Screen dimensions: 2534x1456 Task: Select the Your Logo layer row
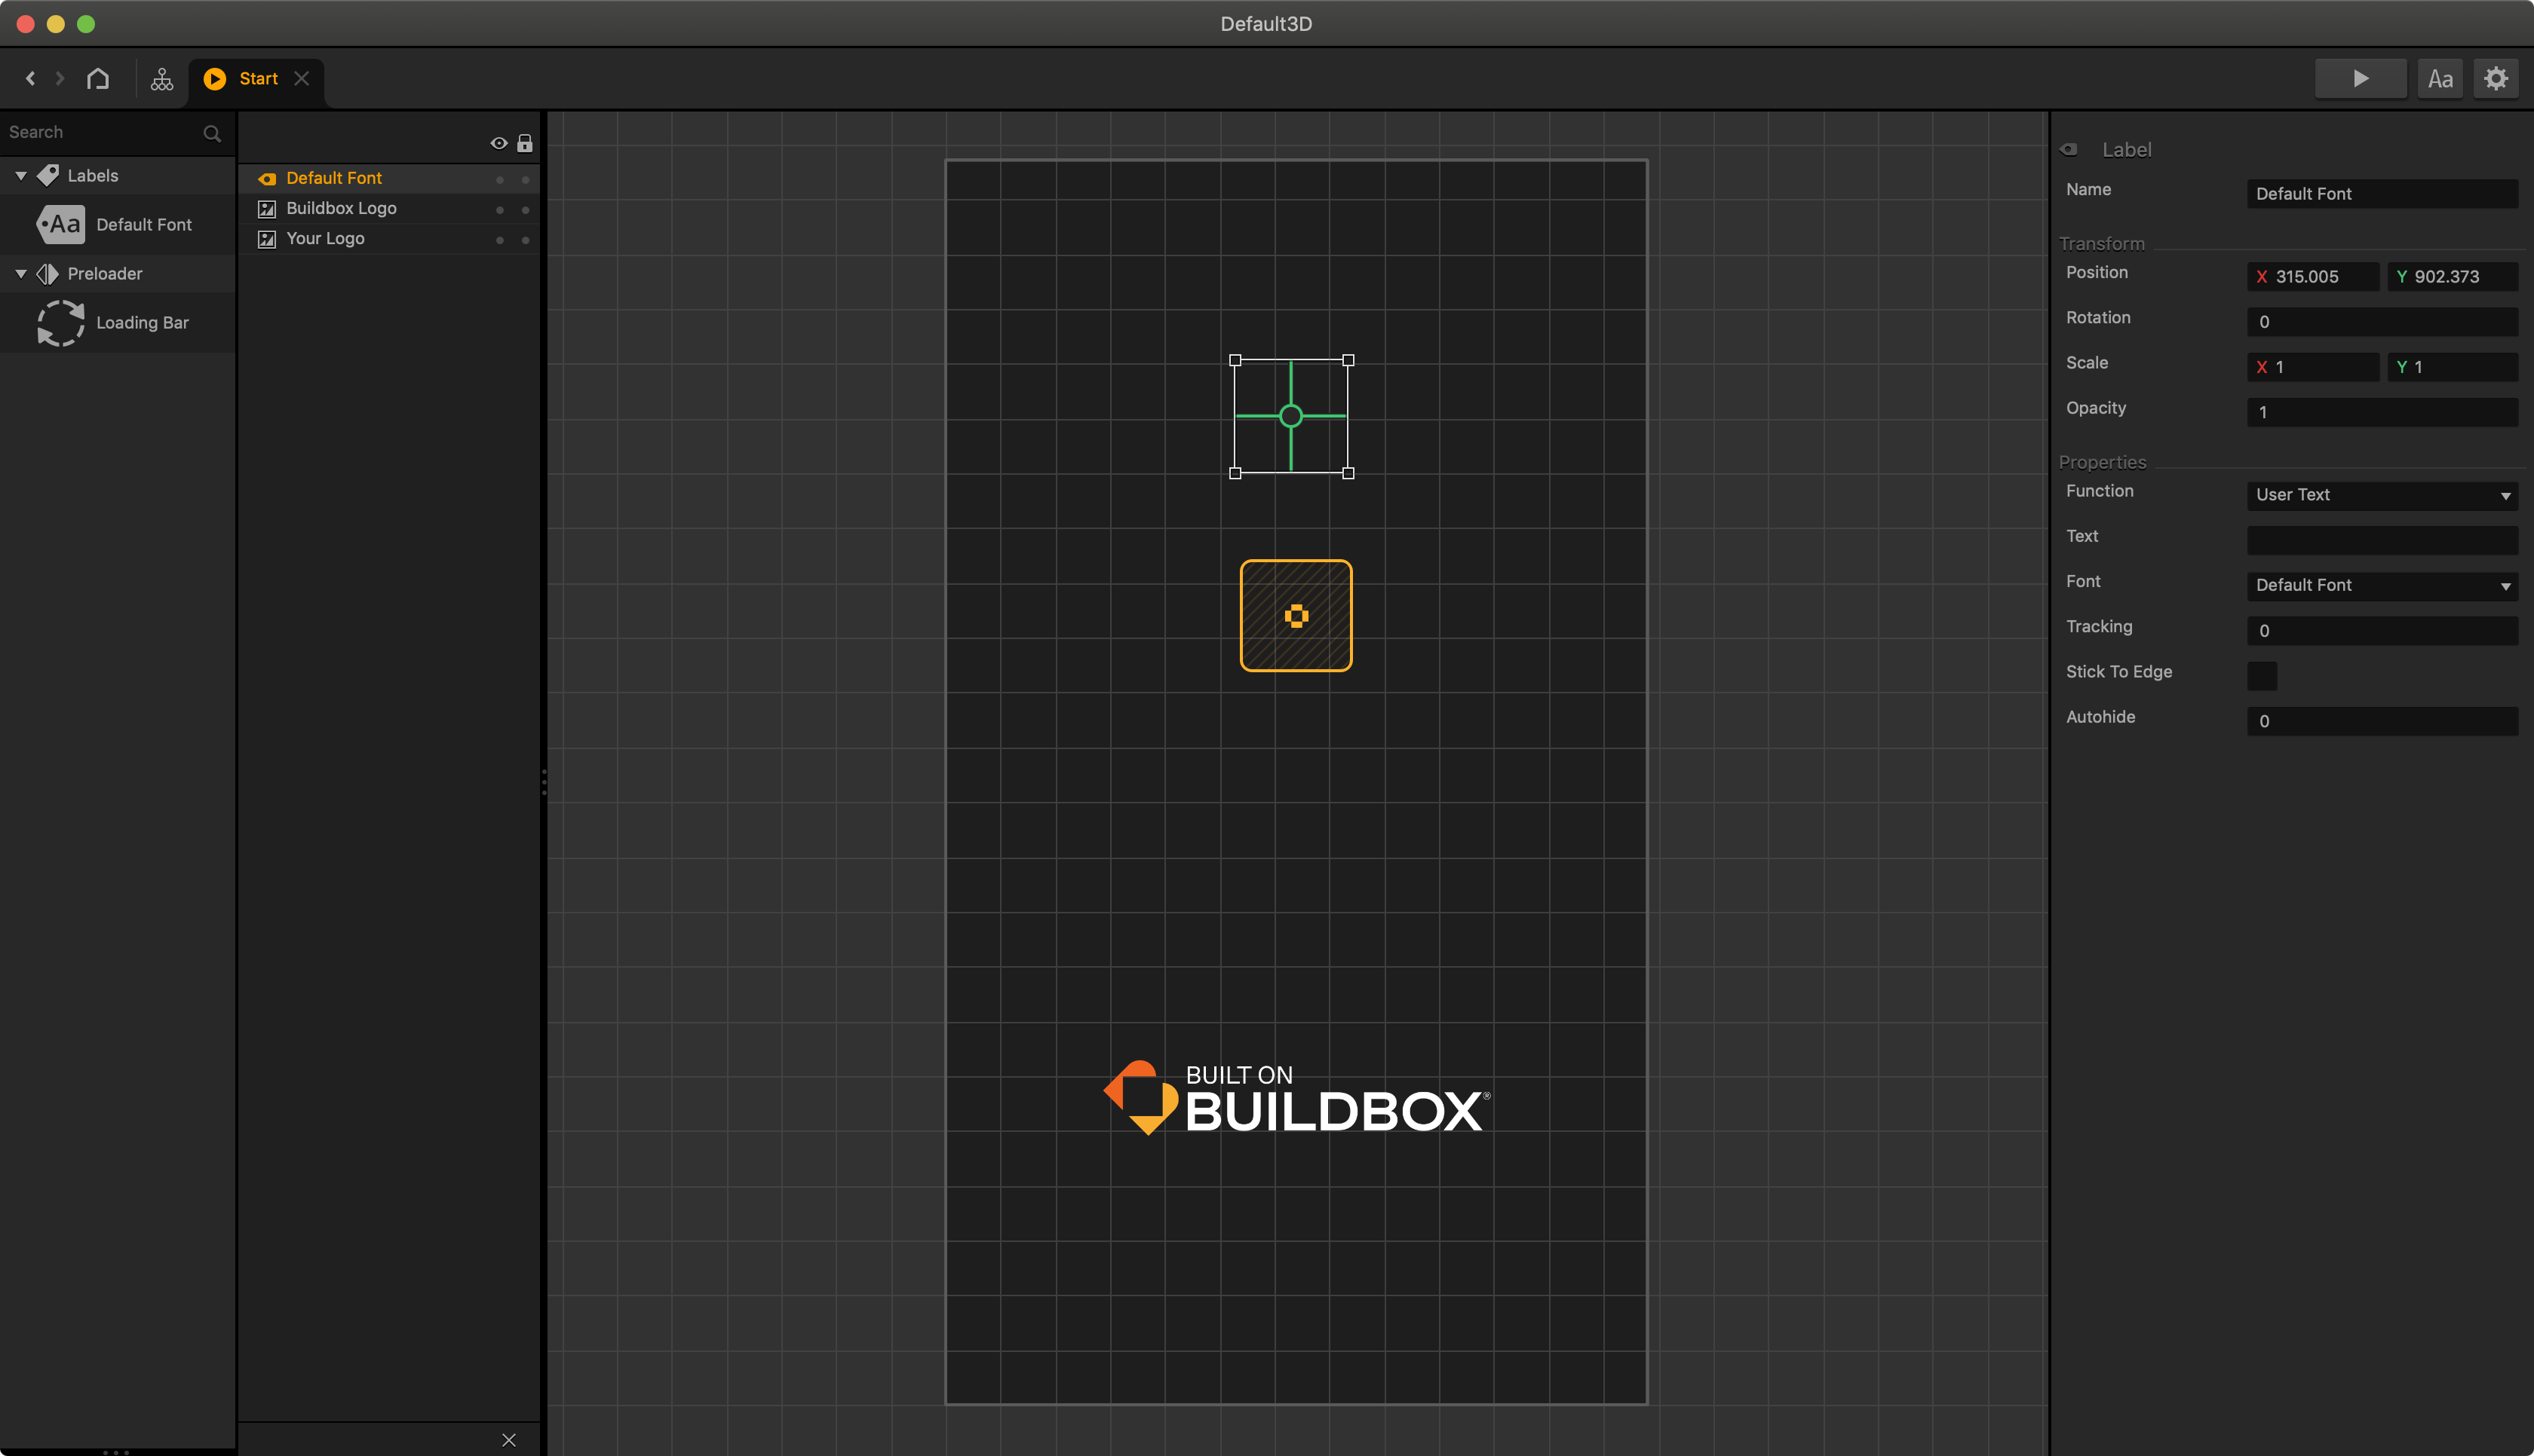click(x=389, y=238)
